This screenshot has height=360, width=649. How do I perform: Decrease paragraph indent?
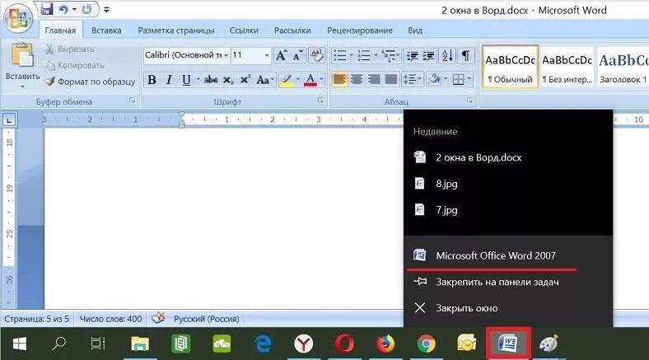point(412,55)
